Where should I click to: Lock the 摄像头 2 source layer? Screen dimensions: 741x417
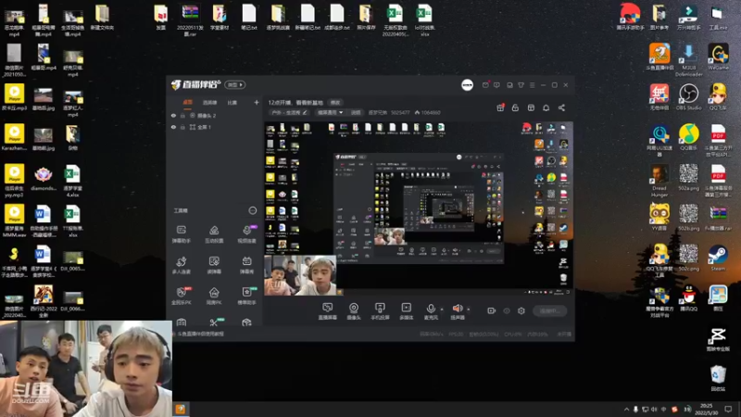coord(182,115)
